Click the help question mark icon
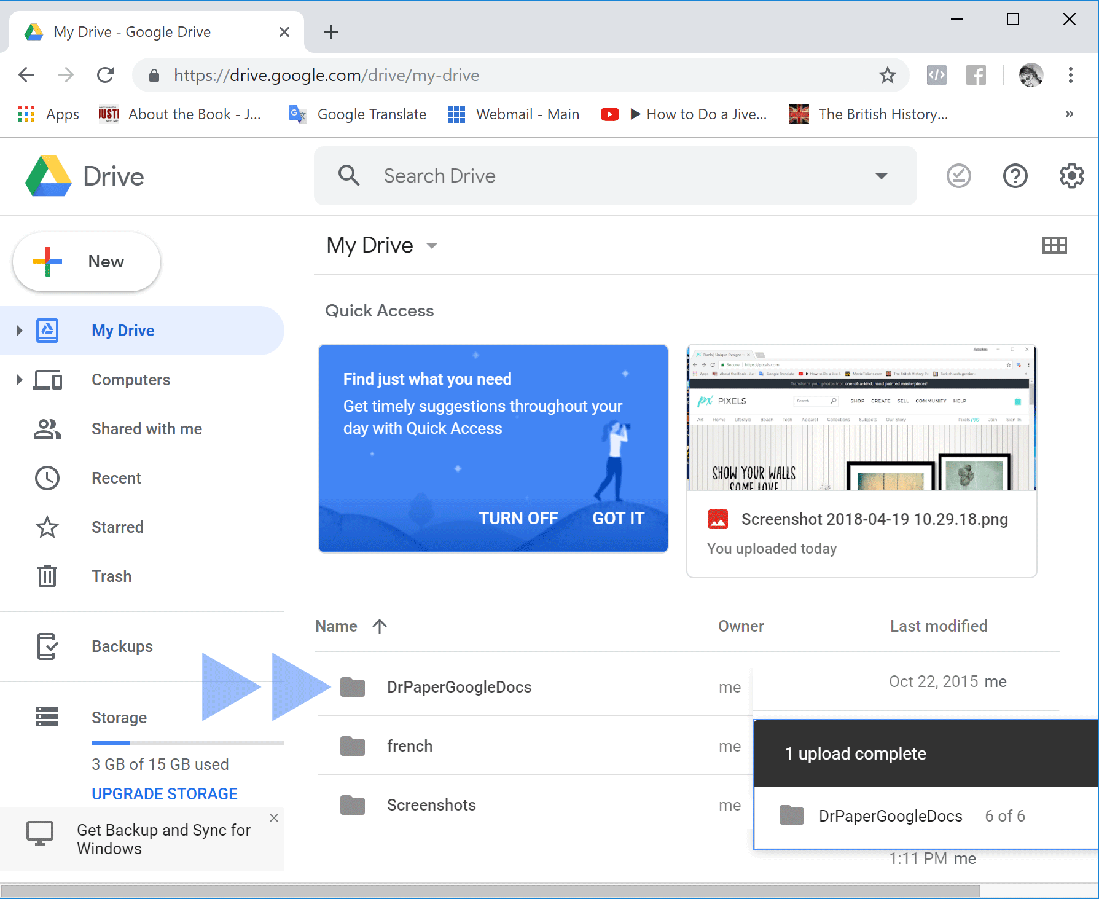Screen dimensions: 1099x899 click(x=1015, y=176)
